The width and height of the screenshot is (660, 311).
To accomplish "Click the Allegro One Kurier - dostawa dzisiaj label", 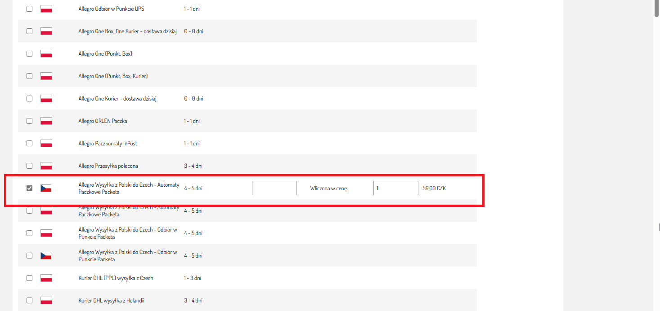I will [x=117, y=98].
